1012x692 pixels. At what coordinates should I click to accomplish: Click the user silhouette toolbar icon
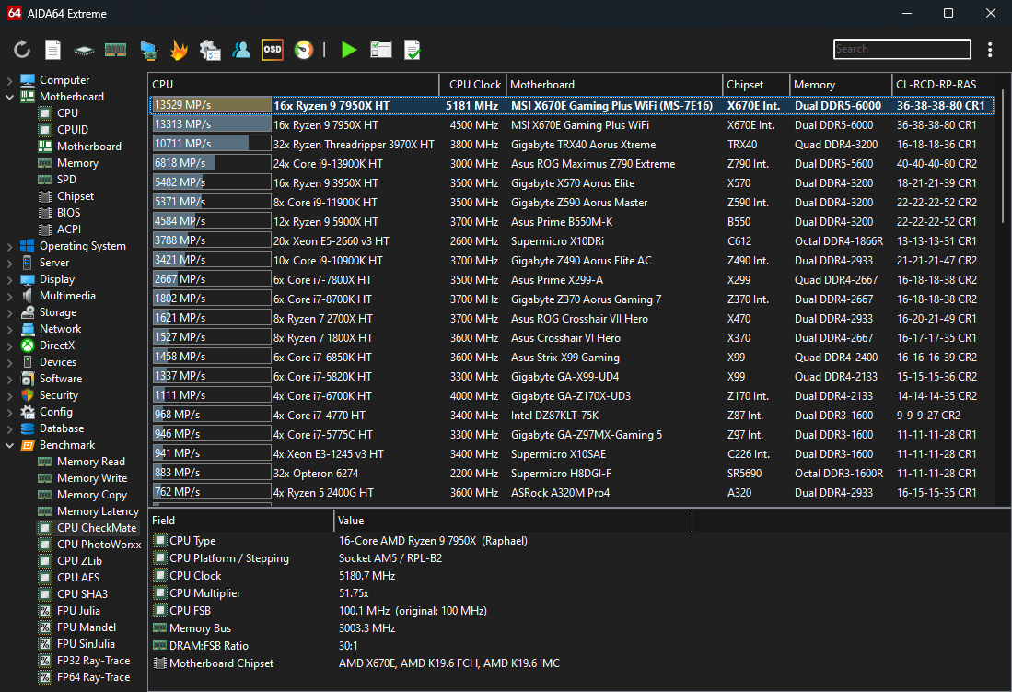[241, 50]
